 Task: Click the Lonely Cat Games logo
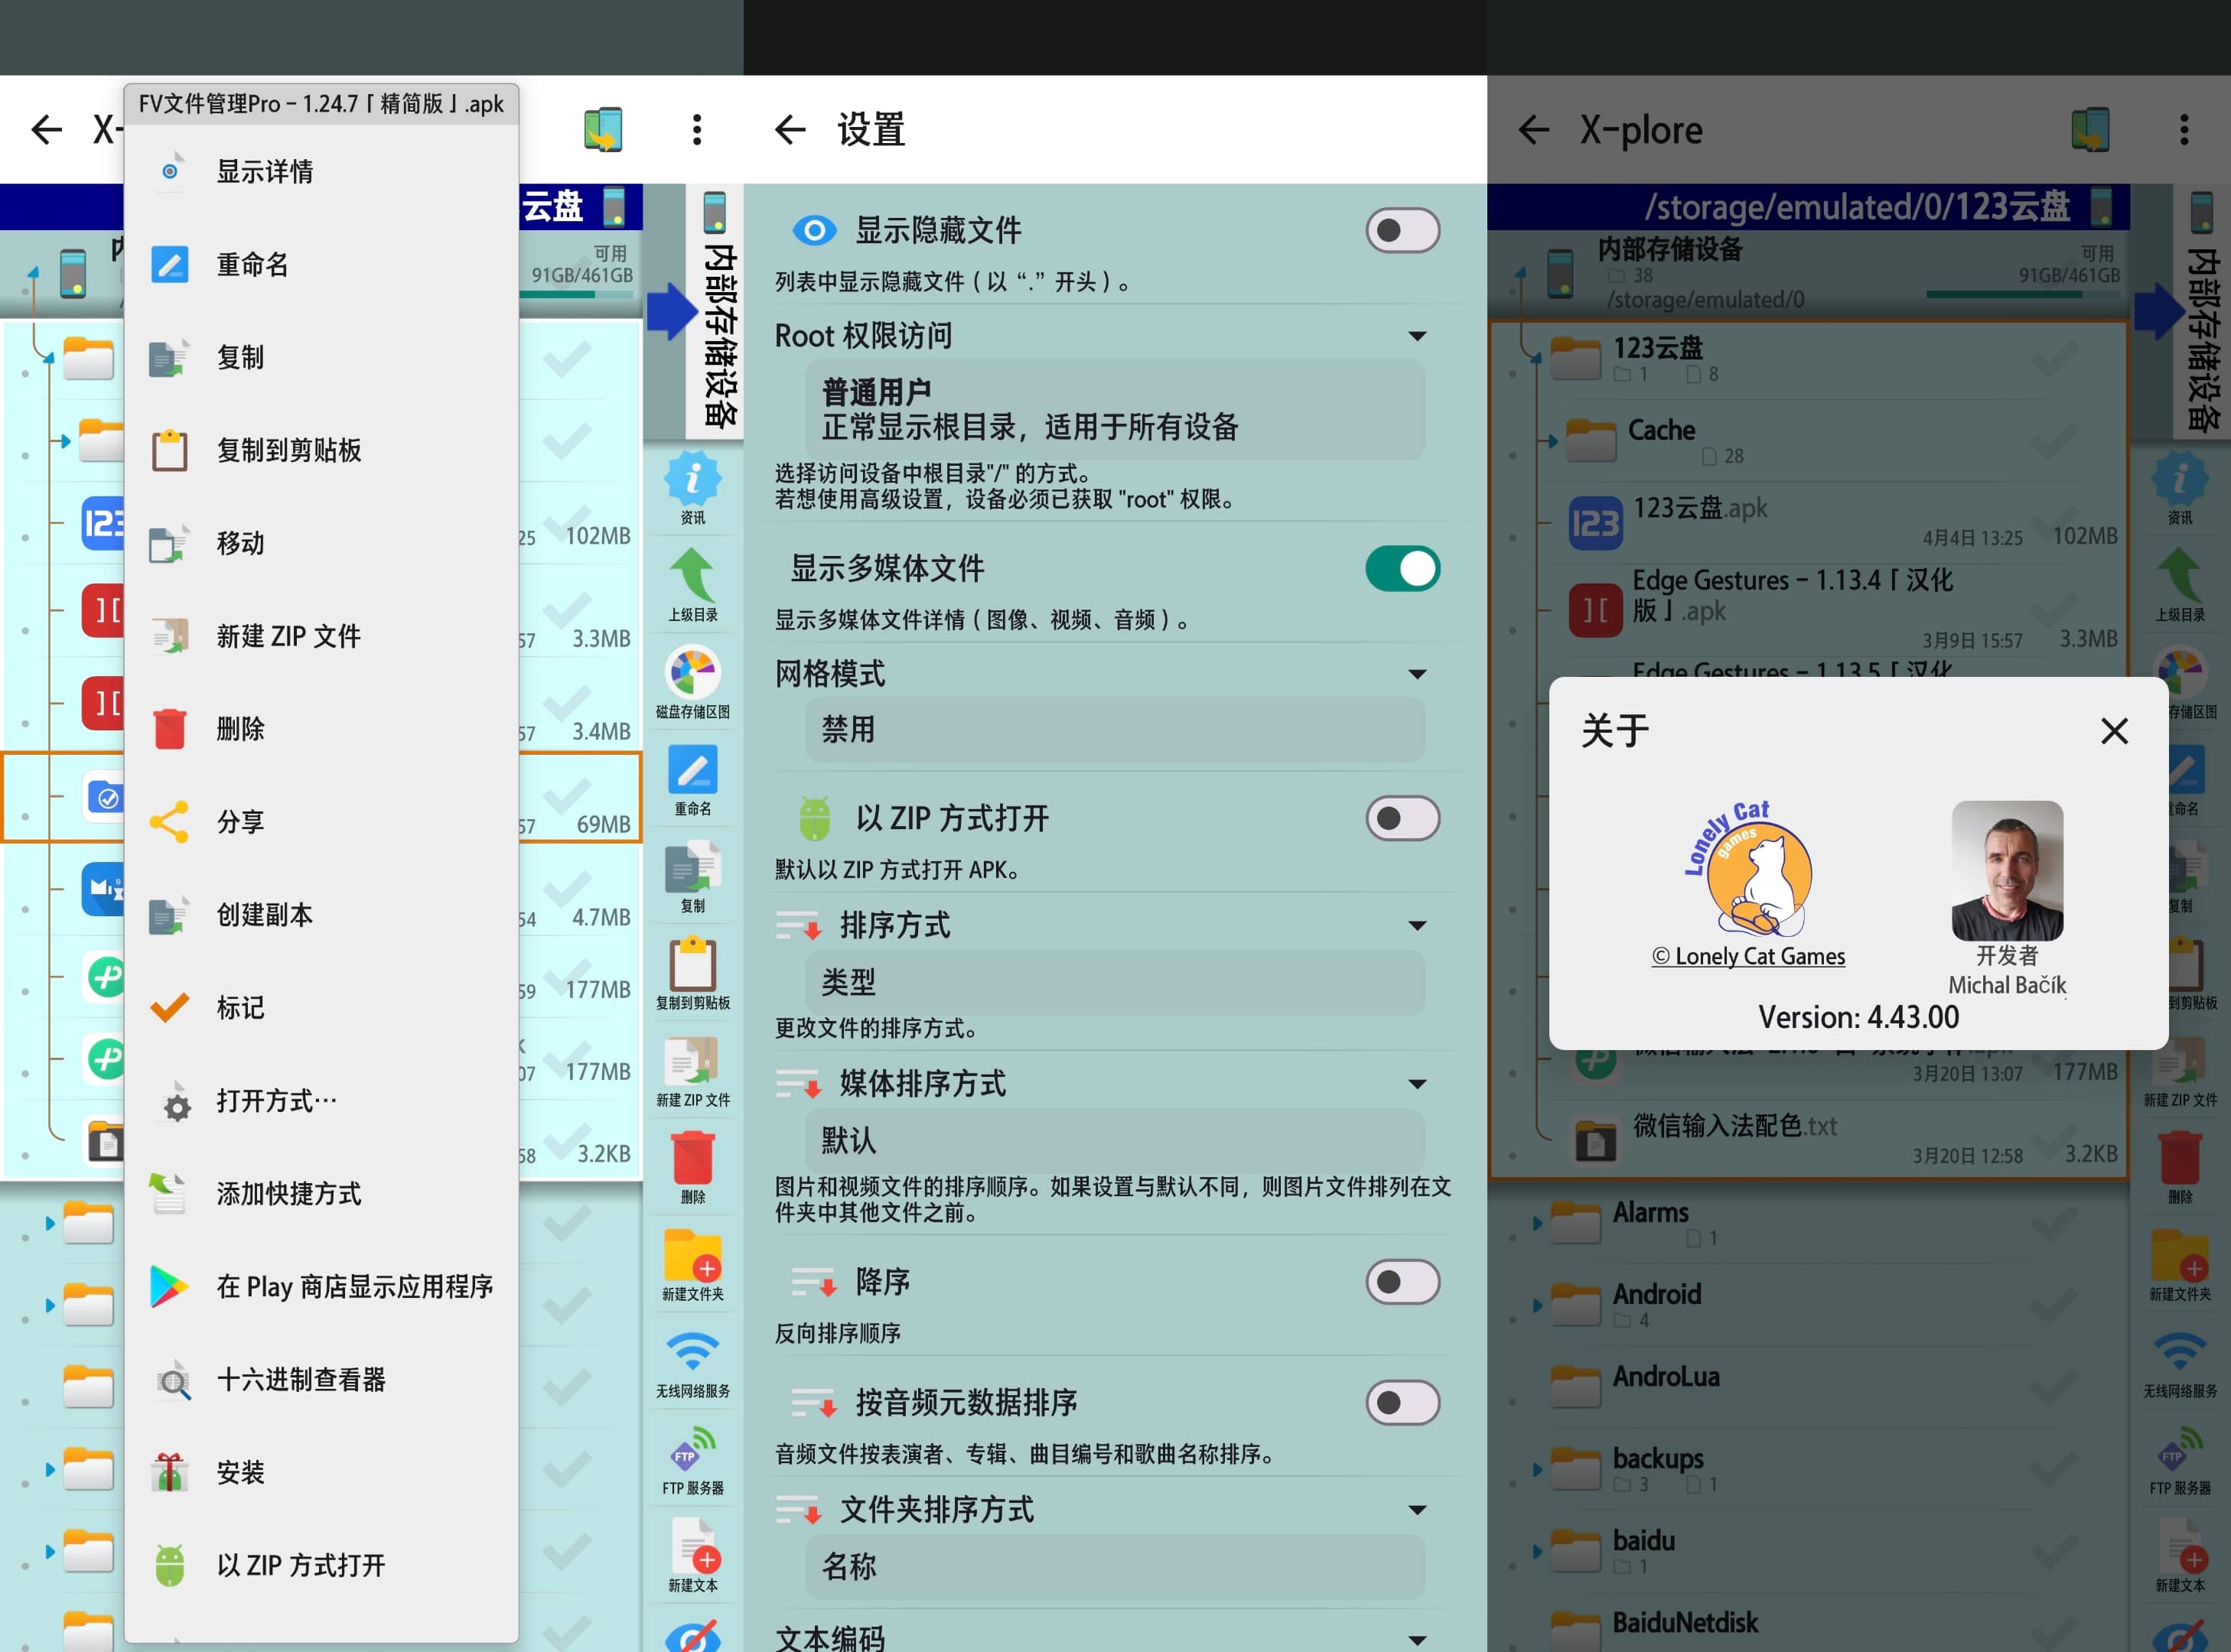(1749, 868)
